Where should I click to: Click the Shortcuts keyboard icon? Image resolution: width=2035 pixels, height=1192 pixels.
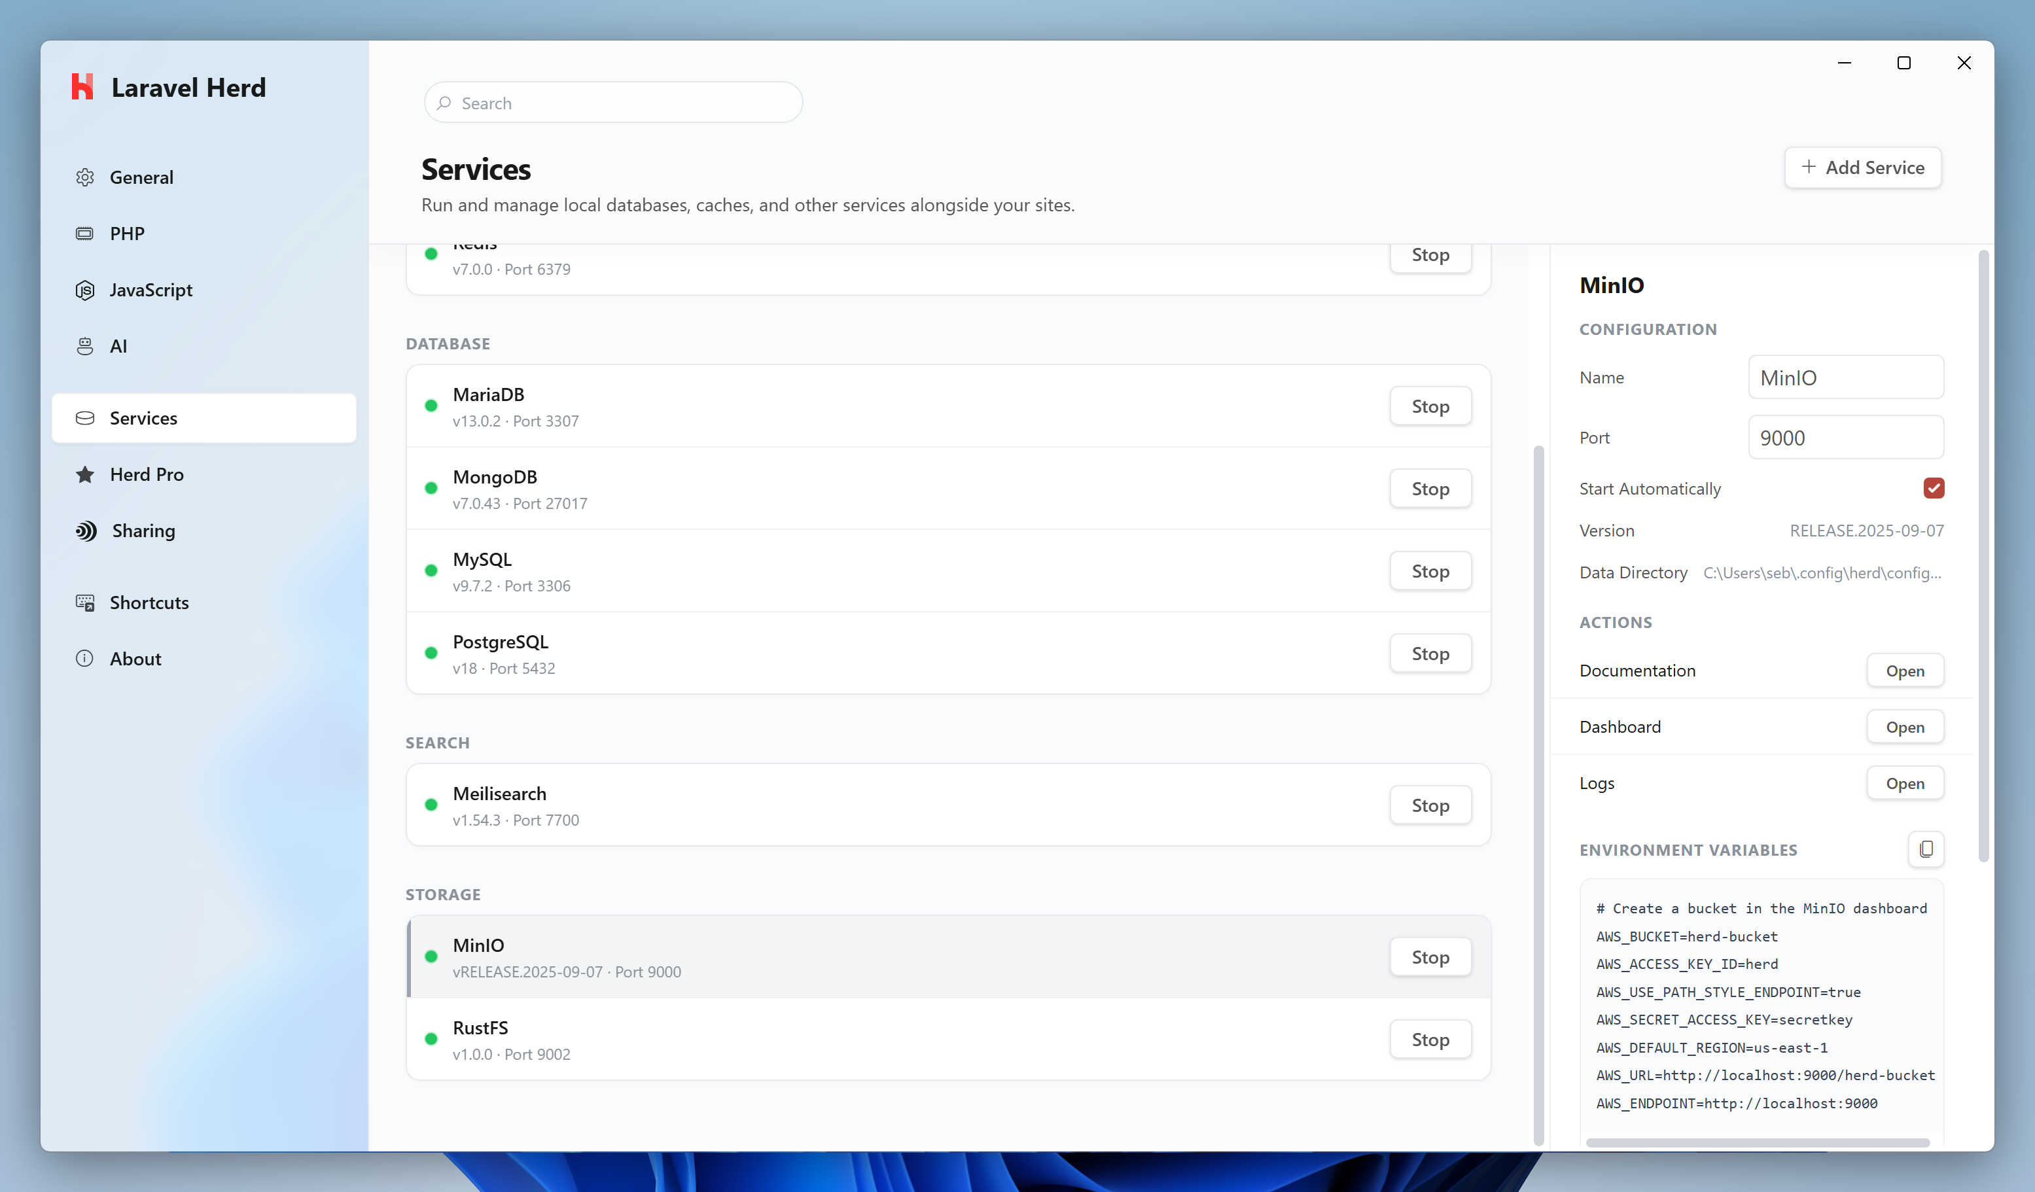click(x=85, y=603)
